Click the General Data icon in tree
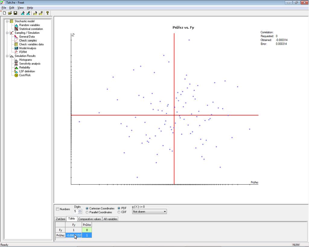 (x=16, y=36)
